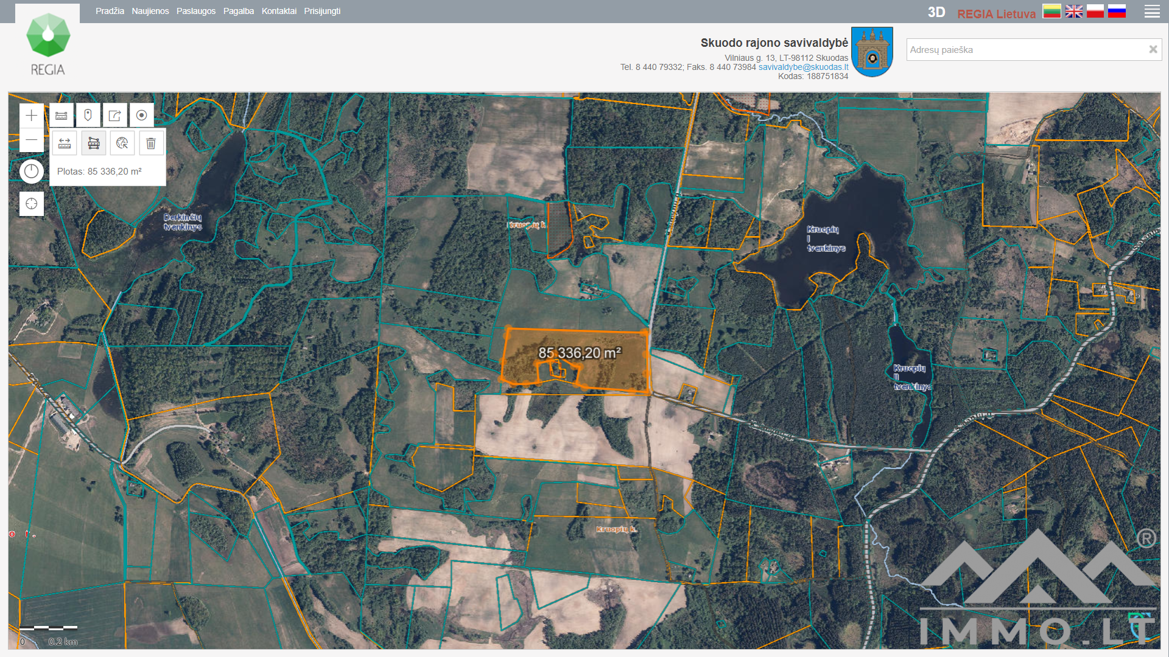Click the Skuodas municipality coat of arms
The image size is (1169, 657).
click(872, 52)
